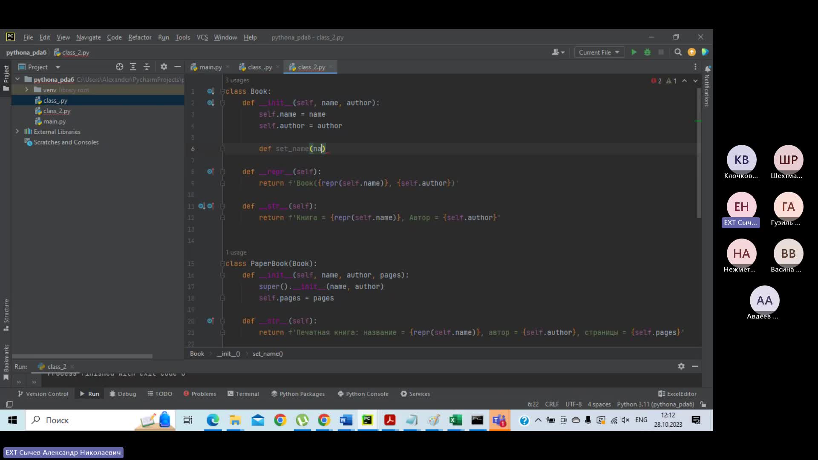The width and height of the screenshot is (818, 460).
Task: Open Project panel gear options
Action: (x=164, y=67)
